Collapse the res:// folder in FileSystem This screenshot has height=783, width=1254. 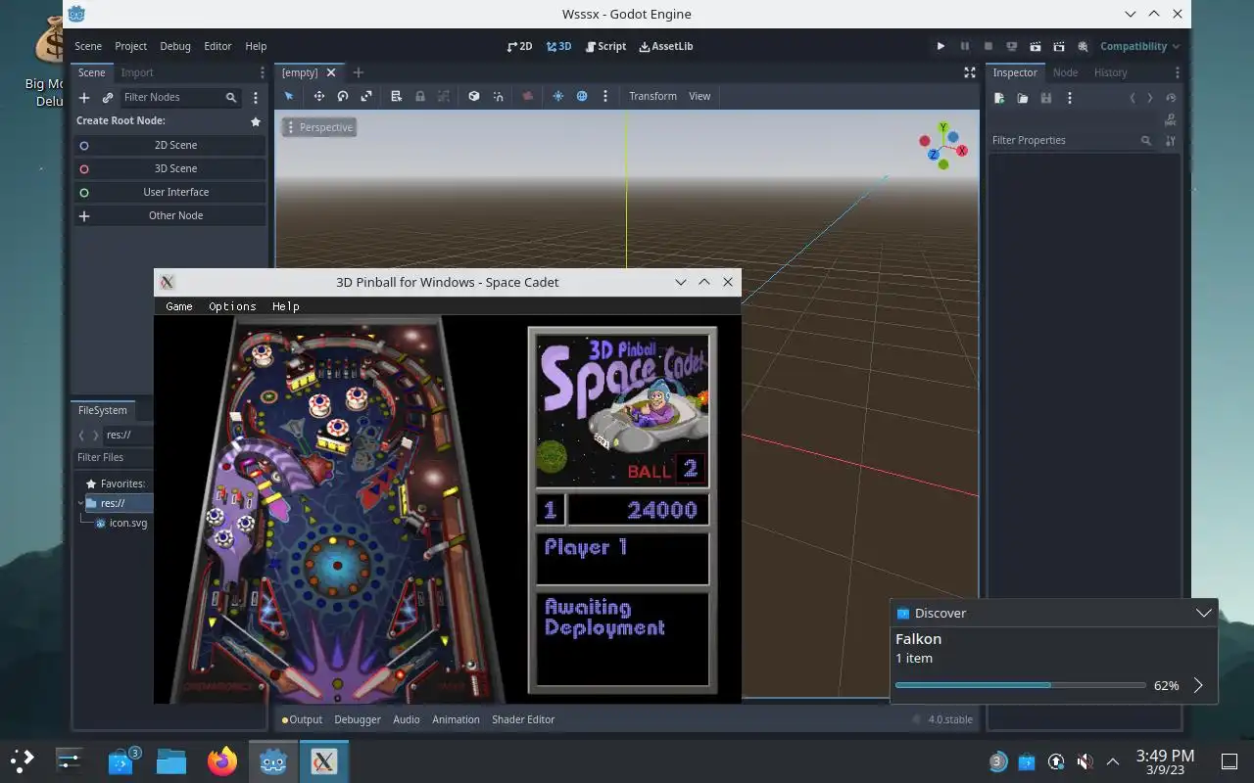coord(81,503)
